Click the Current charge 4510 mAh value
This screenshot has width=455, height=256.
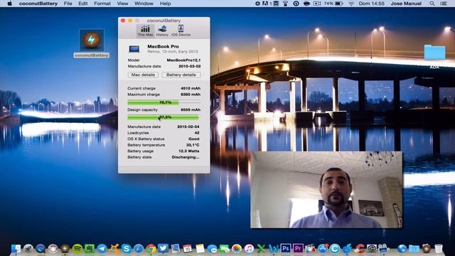[191, 88]
